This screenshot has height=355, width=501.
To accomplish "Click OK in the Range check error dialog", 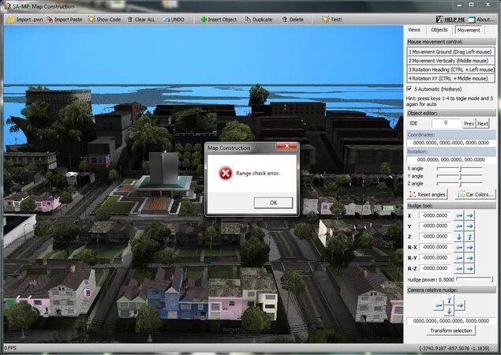I will point(273,203).
